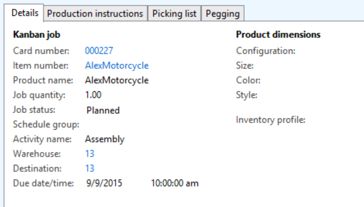The height and width of the screenshot is (207, 364).
Task: Click the Inventory profile label
Action: [271, 120]
